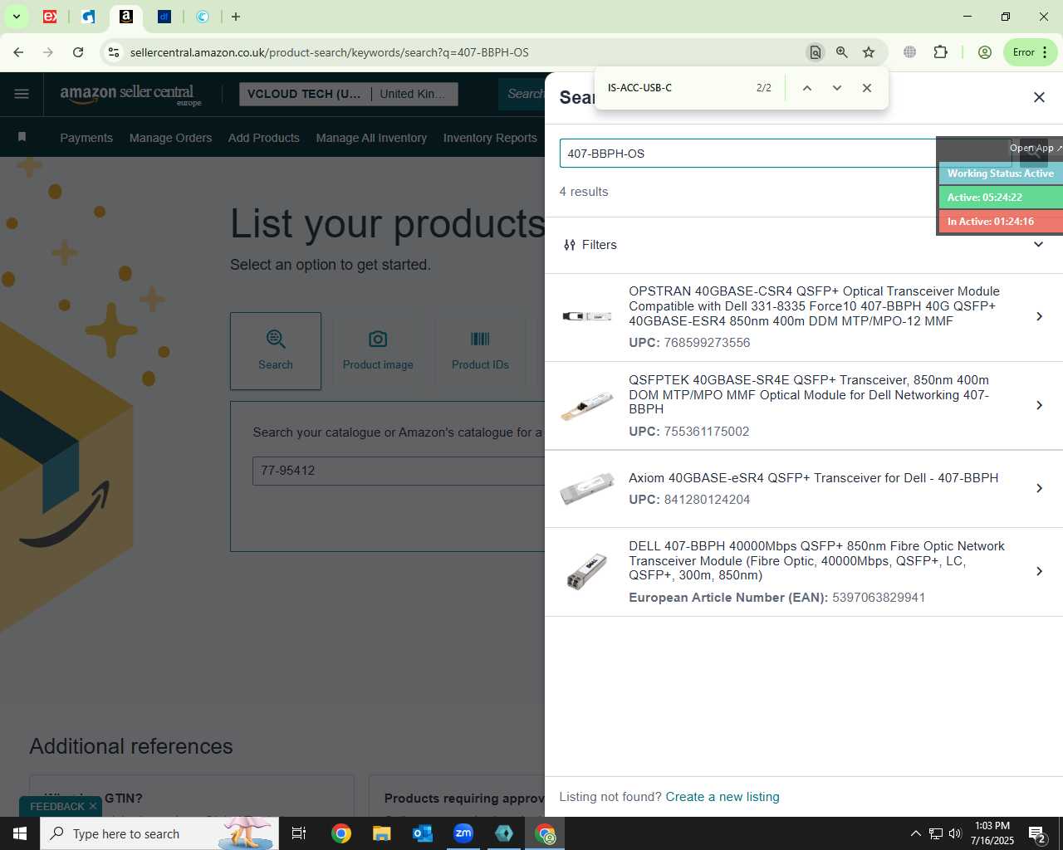Click the catalogue search field containing 77-95412
1063x850 pixels.
399,471
